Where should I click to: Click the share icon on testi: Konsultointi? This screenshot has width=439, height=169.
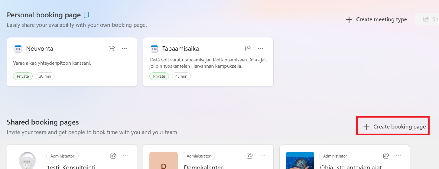point(113,156)
